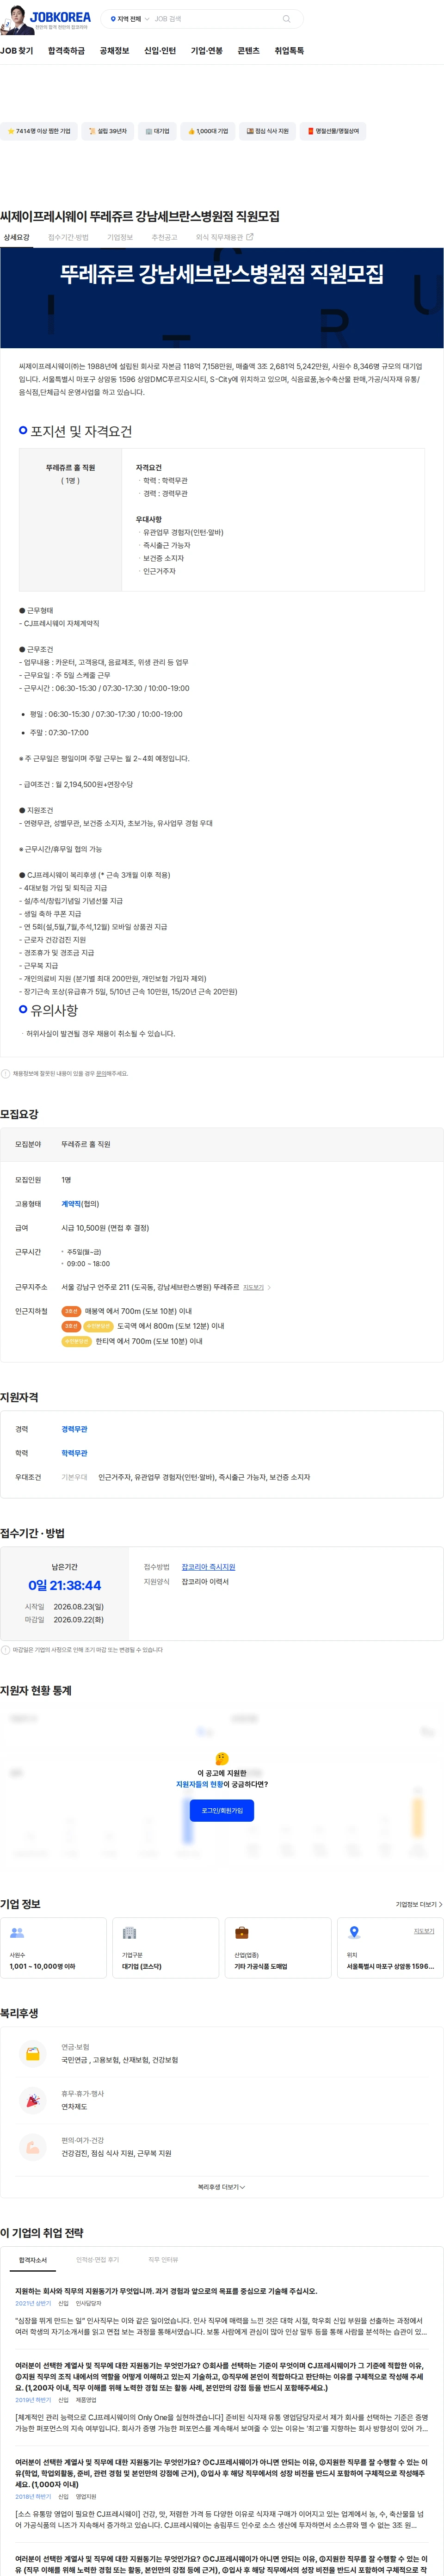
Task: Open the 지도보기 link beside work address
Action: click(x=256, y=1287)
